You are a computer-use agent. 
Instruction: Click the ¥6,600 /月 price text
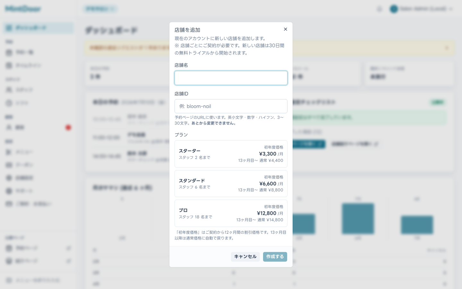tap(271, 184)
